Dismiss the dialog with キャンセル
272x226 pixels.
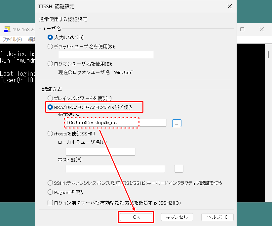coord(177,217)
